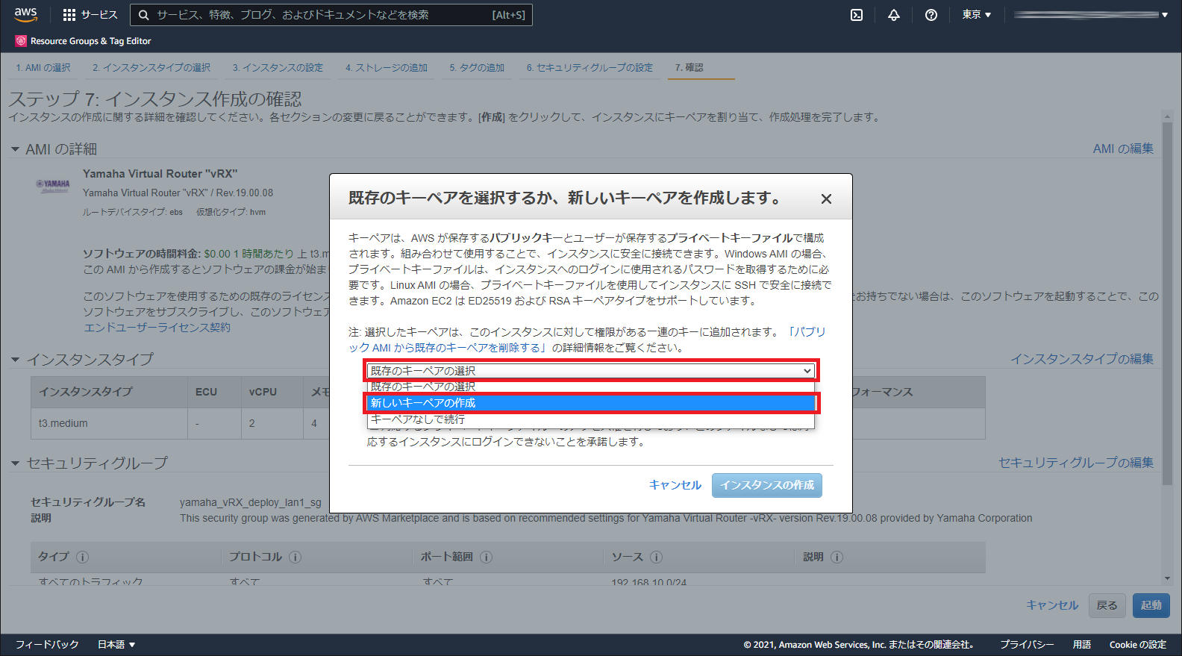Screen dimensions: 1182x656
Task: Open the notifications bell icon
Action: coord(893,15)
